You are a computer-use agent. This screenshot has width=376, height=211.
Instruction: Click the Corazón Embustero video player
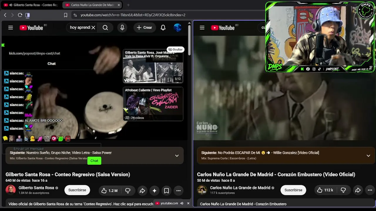[x=284, y=88]
